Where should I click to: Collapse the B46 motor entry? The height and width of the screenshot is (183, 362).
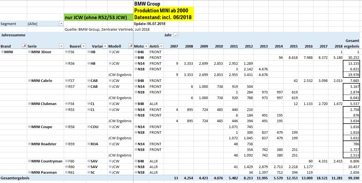tap(136, 52)
